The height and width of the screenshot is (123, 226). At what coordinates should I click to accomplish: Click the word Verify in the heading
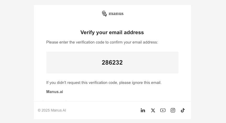(87, 33)
